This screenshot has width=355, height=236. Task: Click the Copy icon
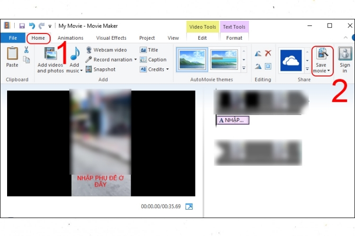[x=27, y=59]
